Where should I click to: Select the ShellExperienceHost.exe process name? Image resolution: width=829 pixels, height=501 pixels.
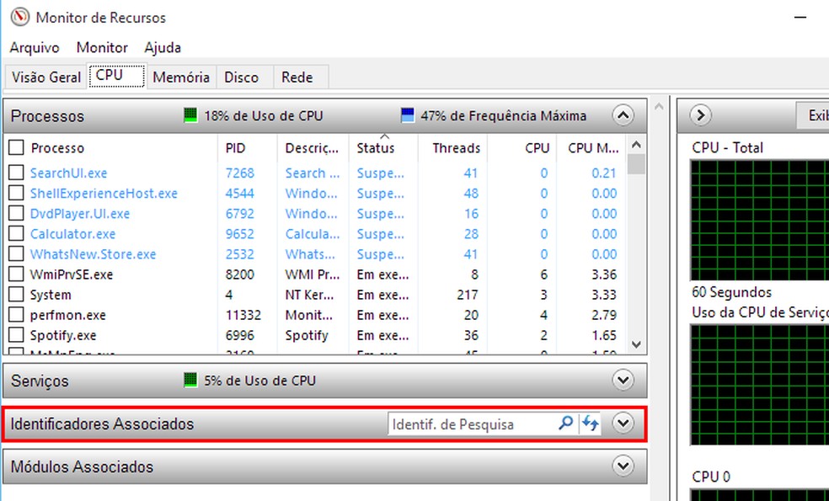point(104,193)
